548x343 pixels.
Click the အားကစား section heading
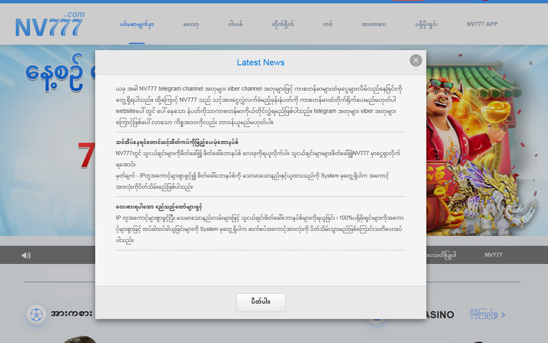click(x=71, y=314)
